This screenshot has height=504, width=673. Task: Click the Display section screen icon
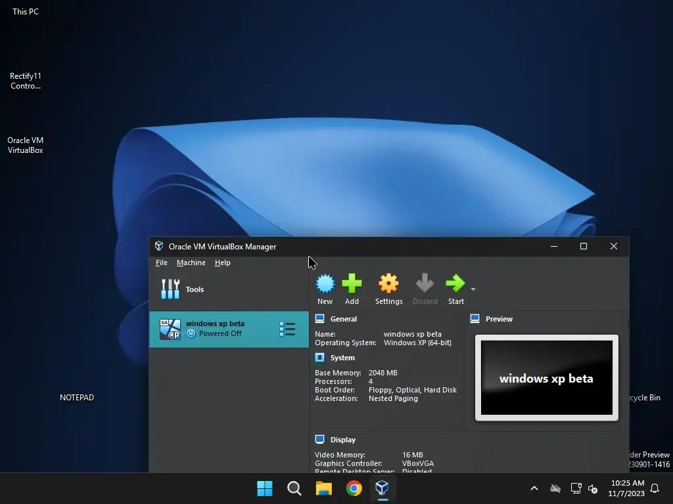[320, 439]
